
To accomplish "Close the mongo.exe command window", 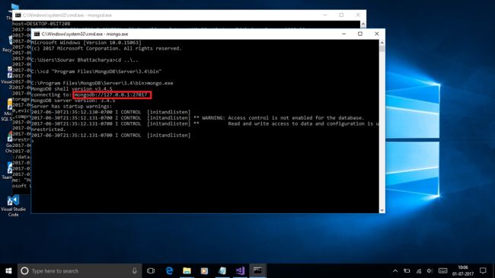I will (x=377, y=34).
